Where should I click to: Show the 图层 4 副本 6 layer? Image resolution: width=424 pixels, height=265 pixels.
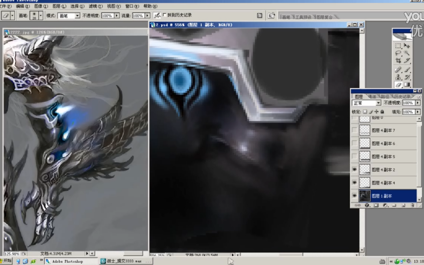355,143
